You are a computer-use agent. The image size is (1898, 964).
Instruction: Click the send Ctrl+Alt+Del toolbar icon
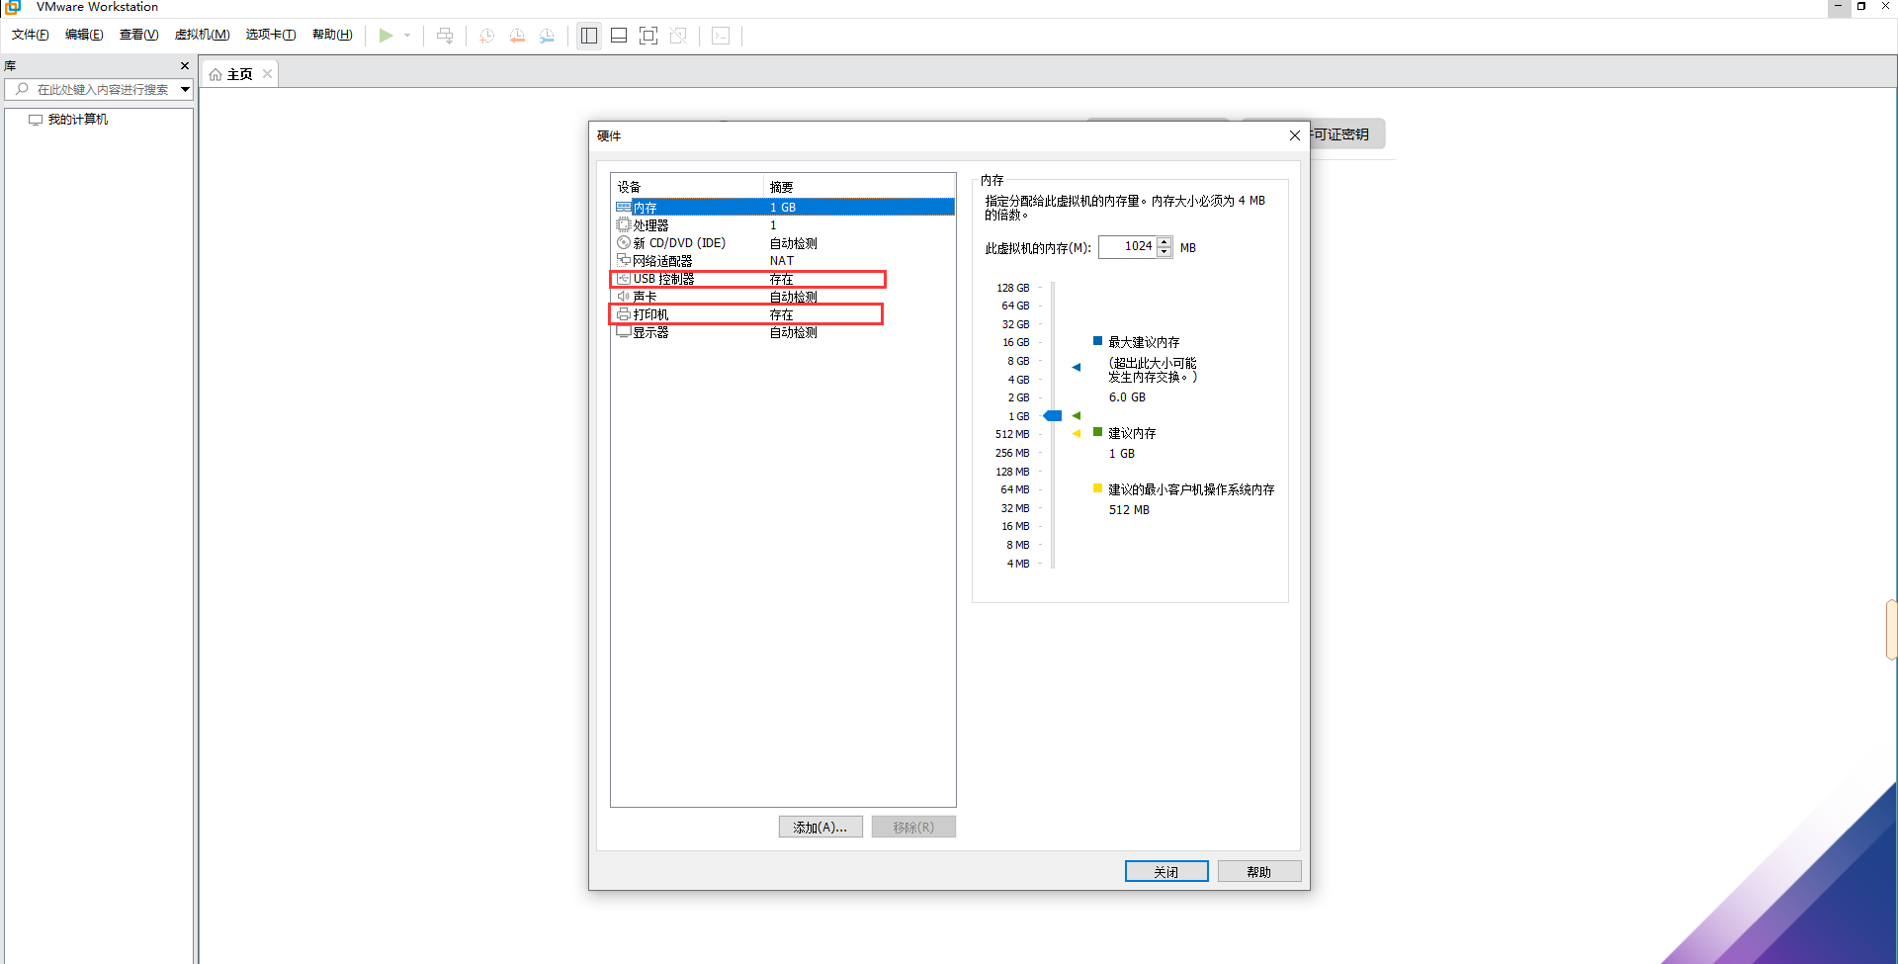click(445, 36)
